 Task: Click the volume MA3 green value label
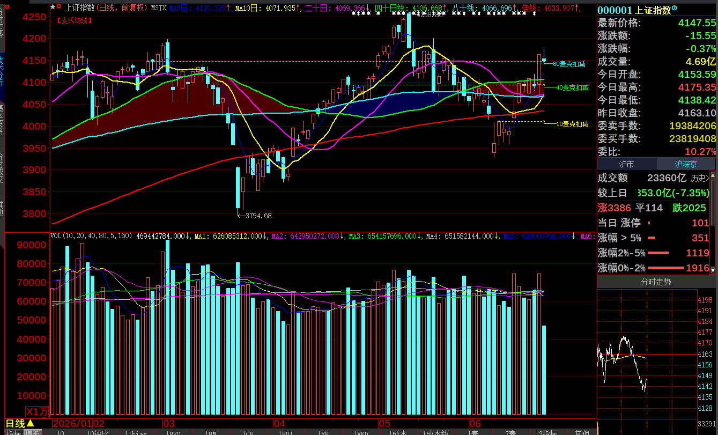tap(384, 236)
